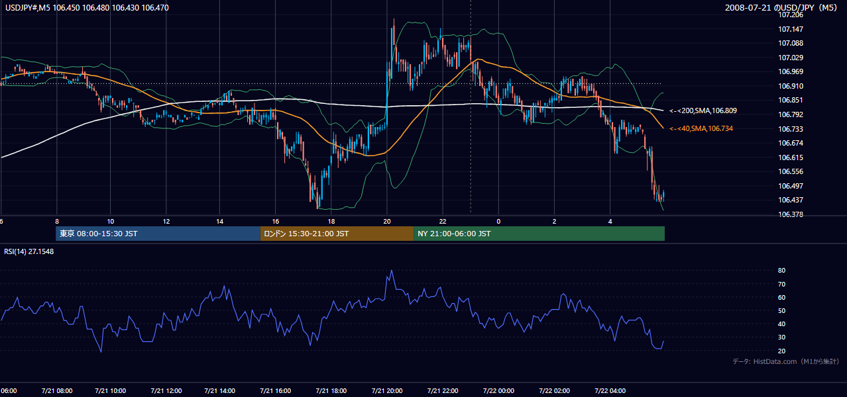Image resolution: width=847 pixels, height=397 pixels.
Task: Click hour label 2 under the price chart
Action: tap(554, 222)
